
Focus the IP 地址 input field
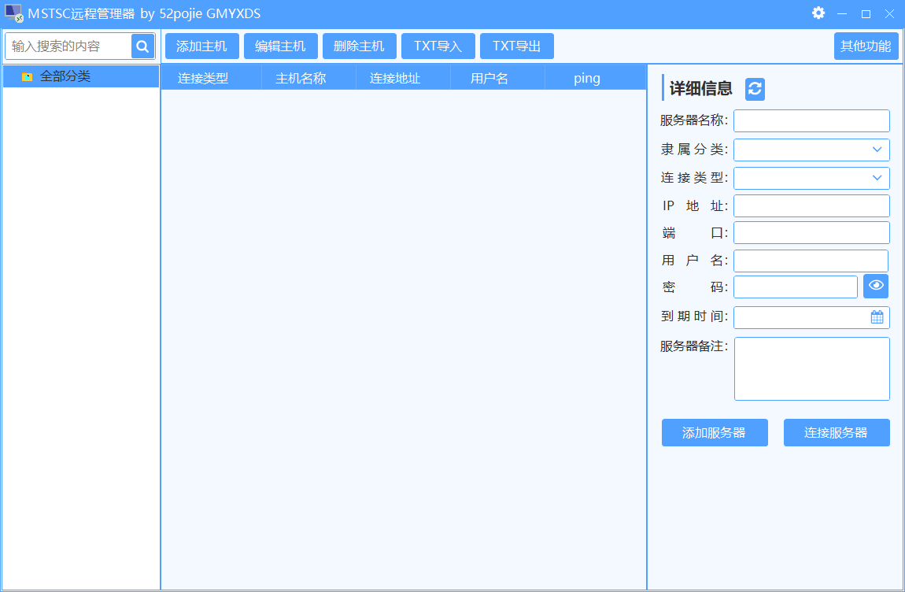coord(811,205)
